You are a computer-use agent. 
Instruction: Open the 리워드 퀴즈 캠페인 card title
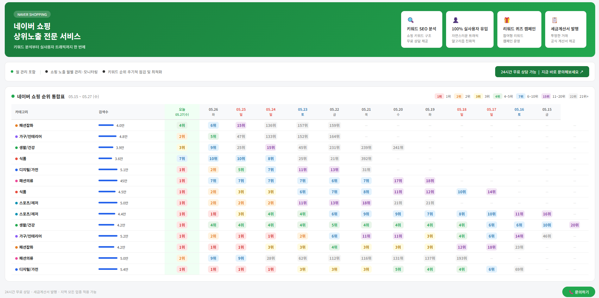[x=519, y=29]
